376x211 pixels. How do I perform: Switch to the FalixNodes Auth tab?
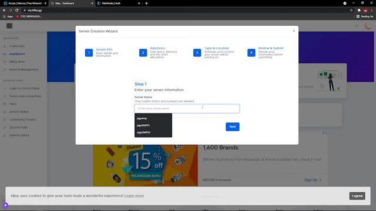tap(119, 4)
